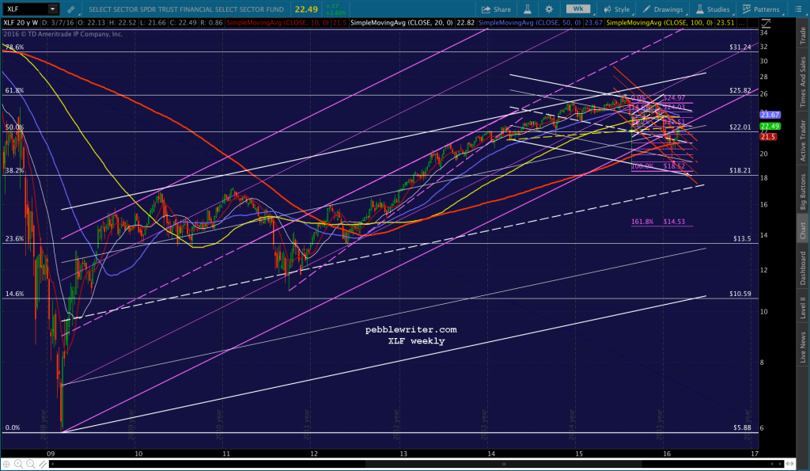The height and width of the screenshot is (471, 810).
Task: Click the list menu icon after Patterns
Action: (x=798, y=9)
